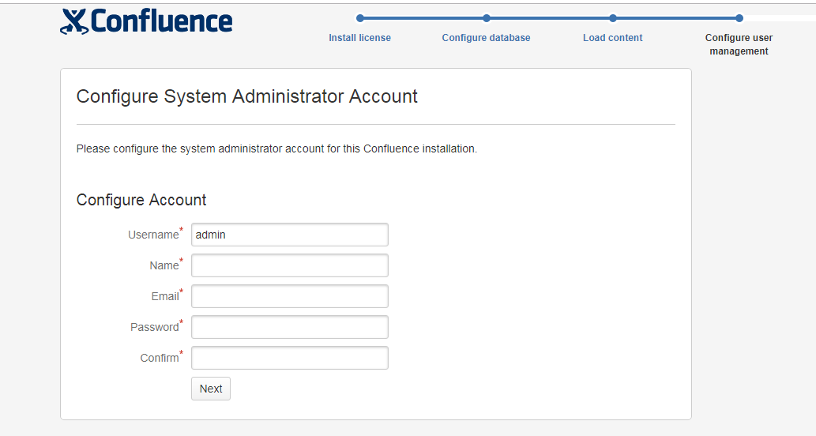Select the Install license step label

359,38
